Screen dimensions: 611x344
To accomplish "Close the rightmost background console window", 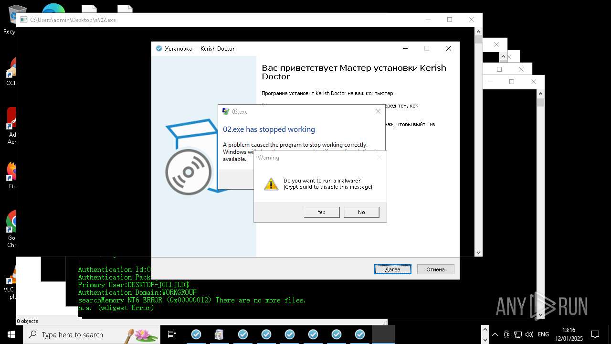I will [534, 82].
